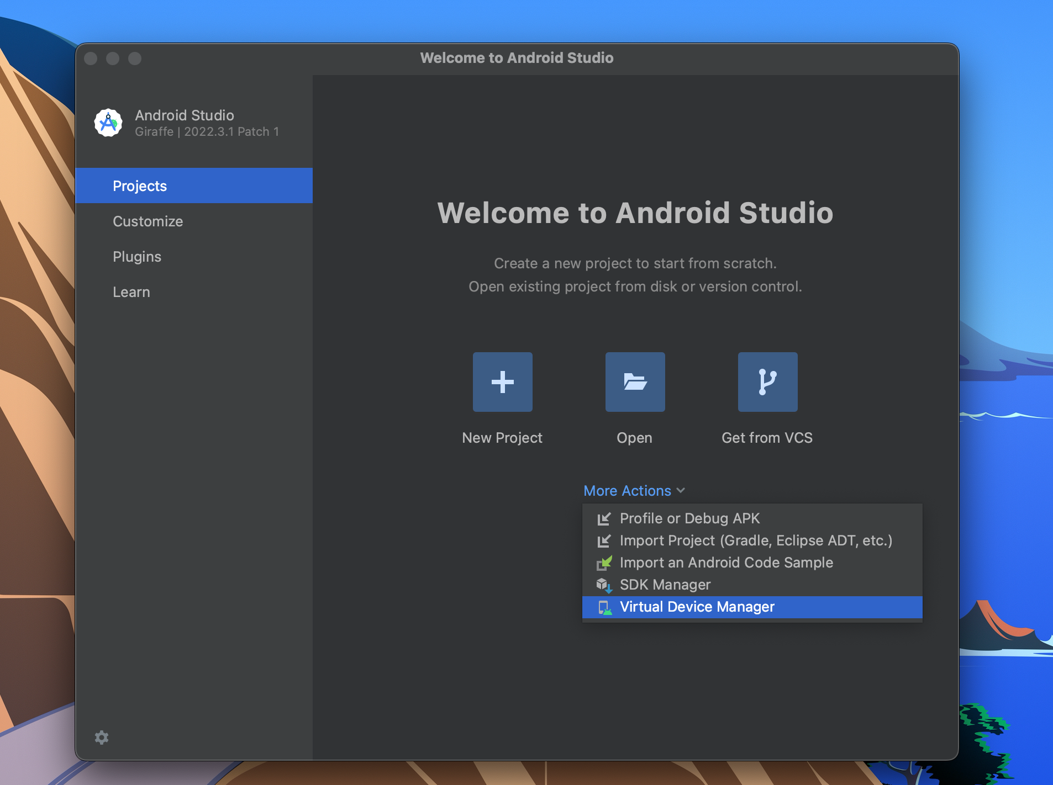Click the Virtual Device Manager phone icon
Viewport: 1053px width, 785px height.
click(604, 607)
